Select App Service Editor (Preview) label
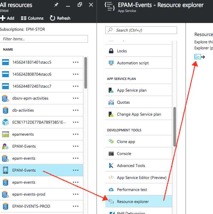Image resolution: width=213 pixels, height=214 pixels. [142, 178]
